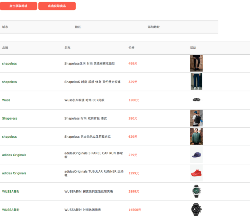The width and height of the screenshot is (250, 218).
Task: Click the 辖区 column header
Action: 78,27
